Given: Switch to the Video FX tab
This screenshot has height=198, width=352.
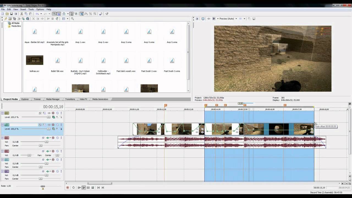Looking at the screenshot, I should 83,99.
